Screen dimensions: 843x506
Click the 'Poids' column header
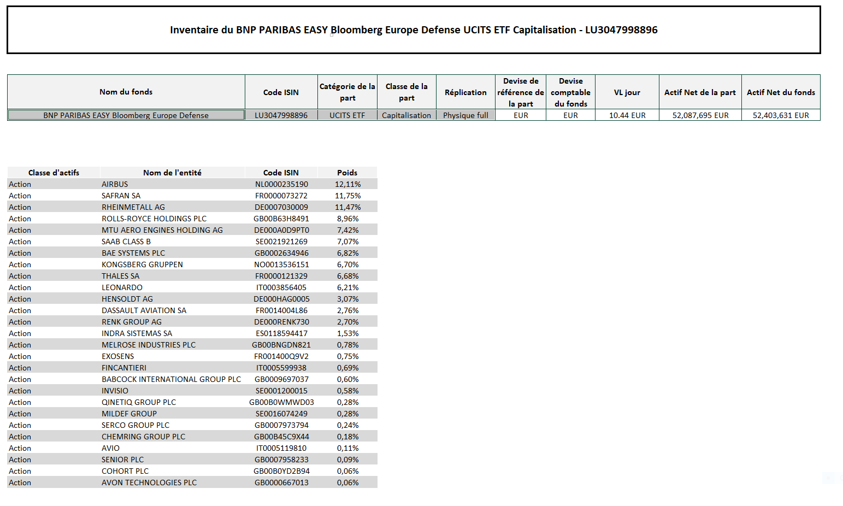(347, 173)
